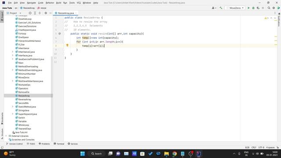Open the user account icon menu
The image size is (281, 158).
click(x=214, y=8)
